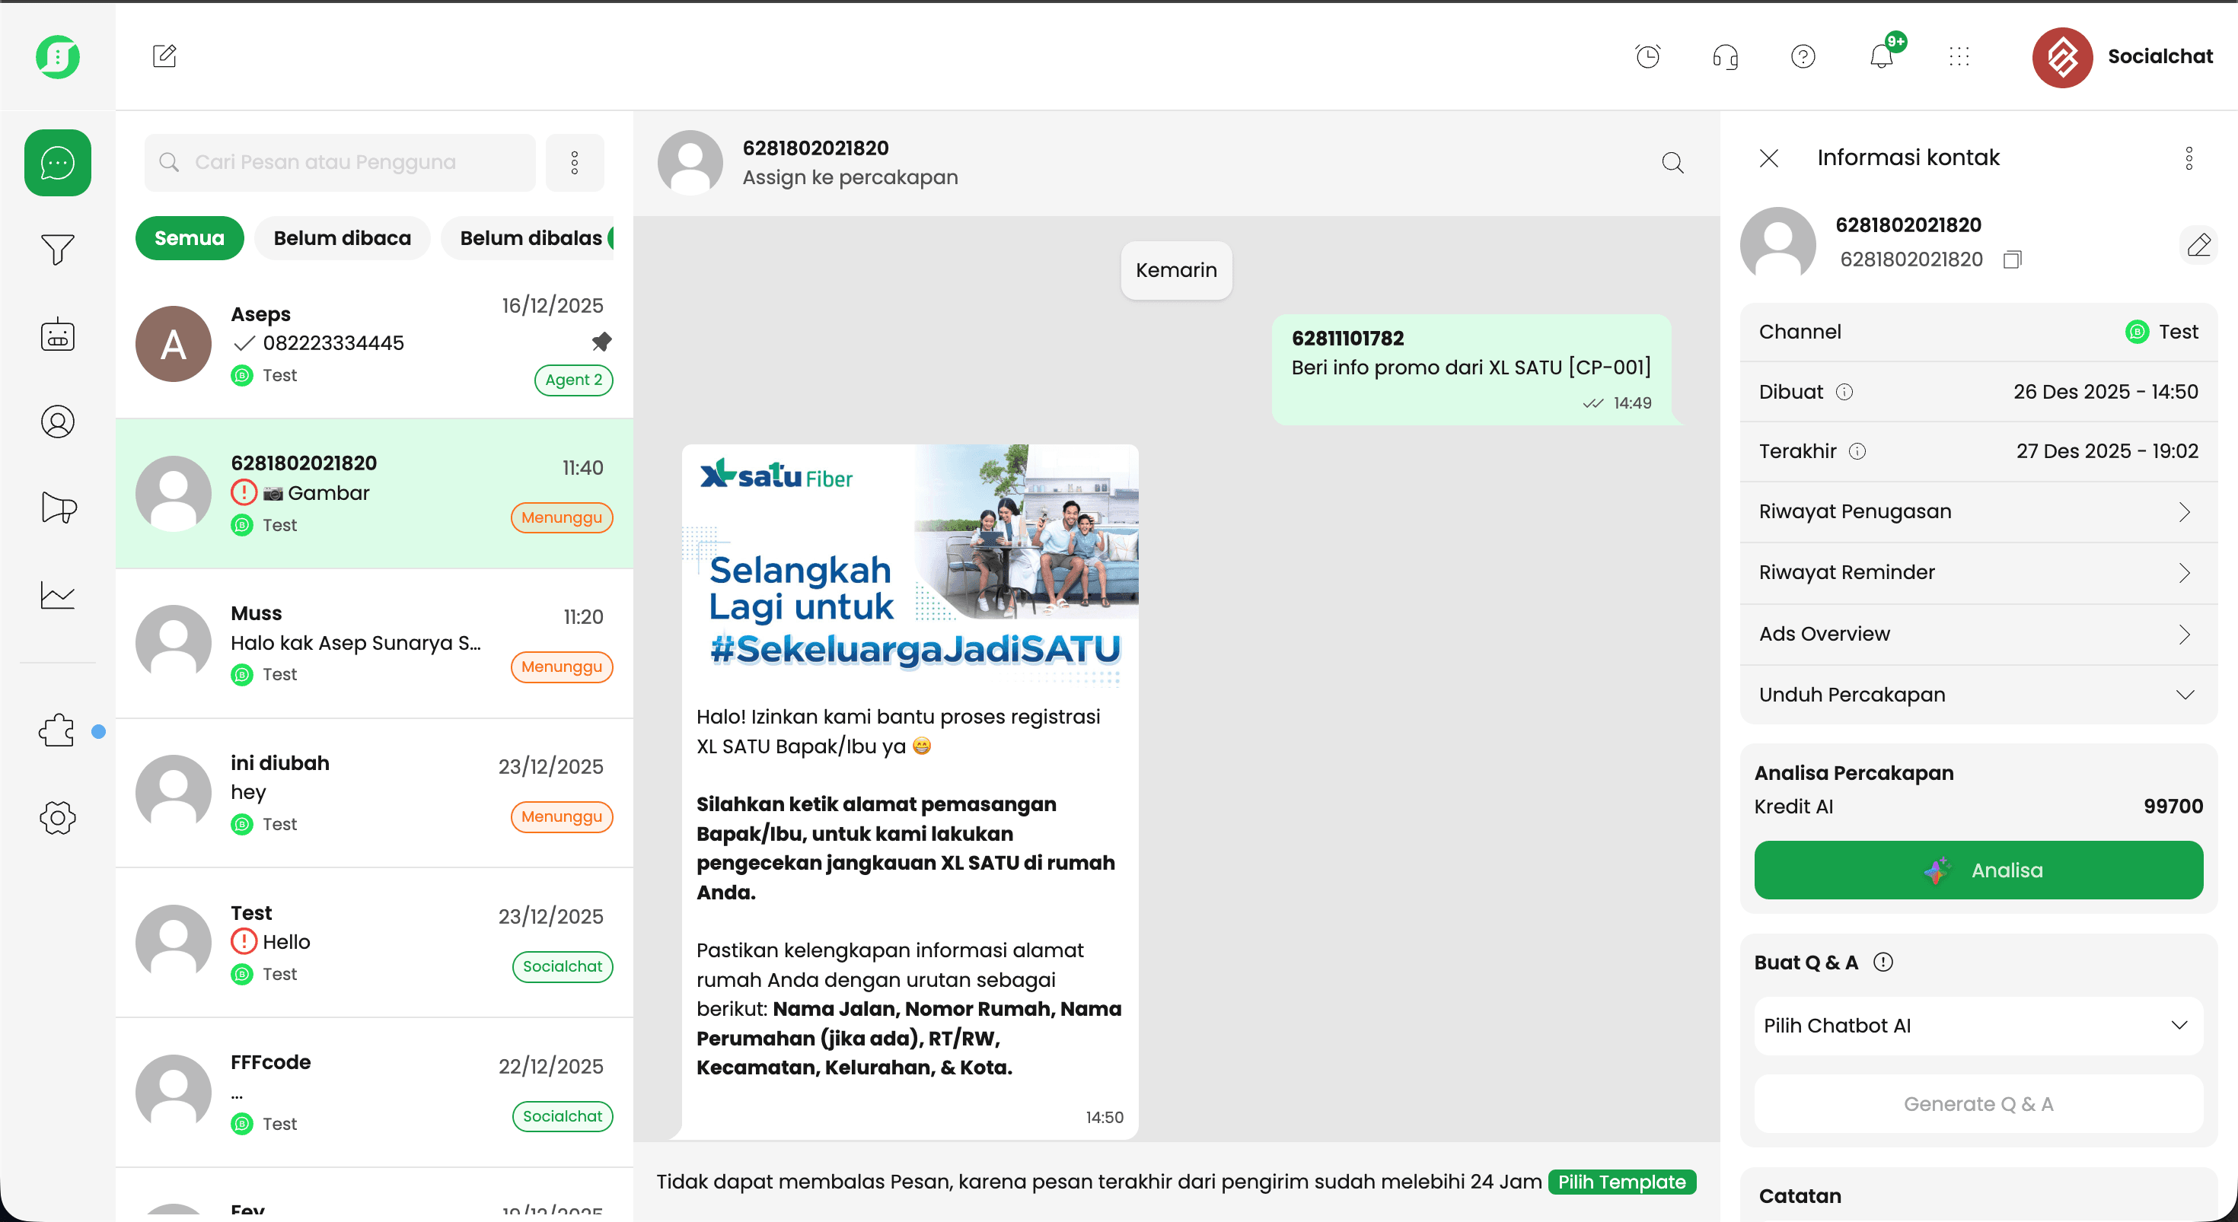Screen dimensions: 2238x1222
Task: Open the integrations puzzle sidebar icon
Action: pyautogui.click(x=56, y=730)
